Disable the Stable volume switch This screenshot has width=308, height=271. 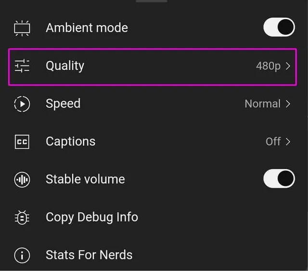tap(279, 179)
